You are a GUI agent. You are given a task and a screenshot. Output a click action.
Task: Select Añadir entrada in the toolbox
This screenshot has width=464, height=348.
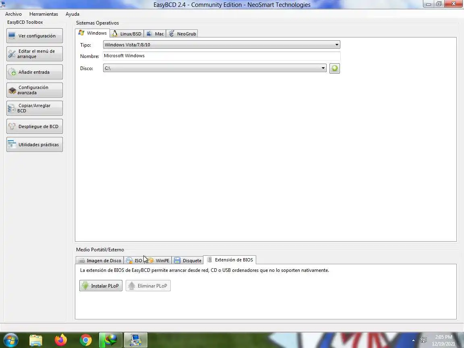click(35, 72)
